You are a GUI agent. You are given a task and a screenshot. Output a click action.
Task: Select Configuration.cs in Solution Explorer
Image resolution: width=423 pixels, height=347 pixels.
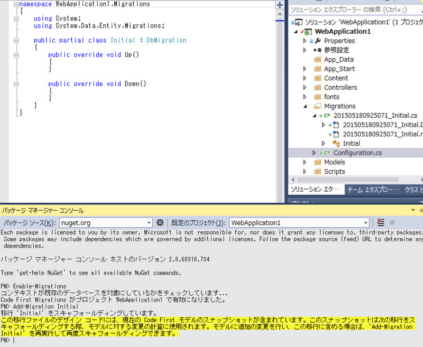click(355, 153)
